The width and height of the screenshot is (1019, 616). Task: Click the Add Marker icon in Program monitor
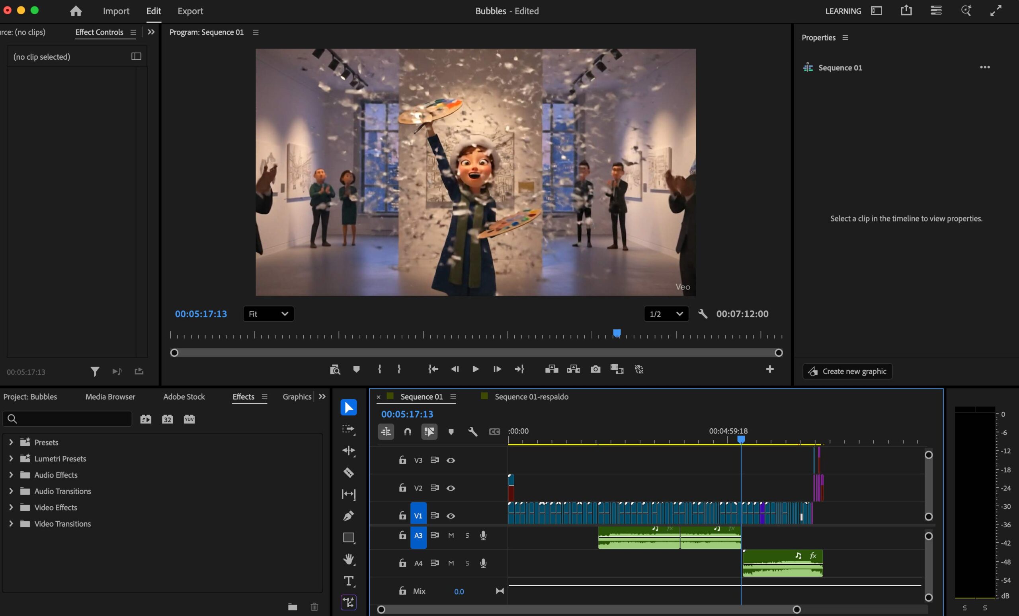pos(356,369)
